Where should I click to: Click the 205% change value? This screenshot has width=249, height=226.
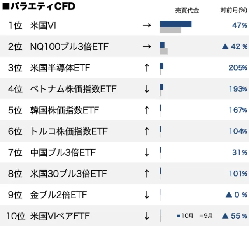pos(238,68)
